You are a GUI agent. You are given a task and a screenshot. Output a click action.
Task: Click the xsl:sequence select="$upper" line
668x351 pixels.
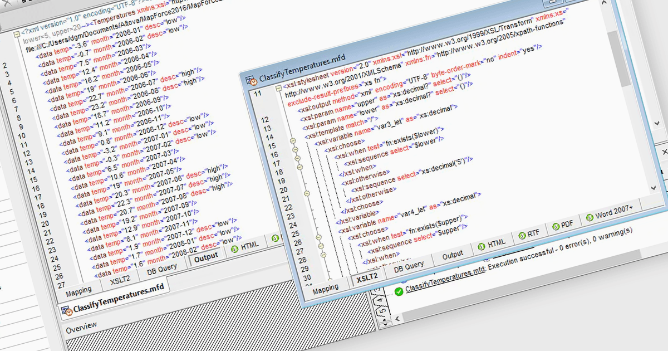(x=417, y=239)
